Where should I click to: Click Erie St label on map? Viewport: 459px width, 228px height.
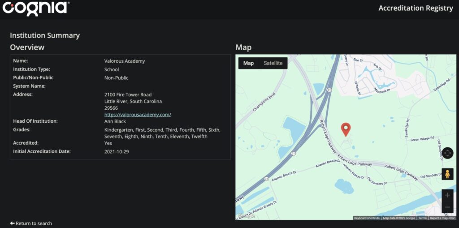point(358,60)
